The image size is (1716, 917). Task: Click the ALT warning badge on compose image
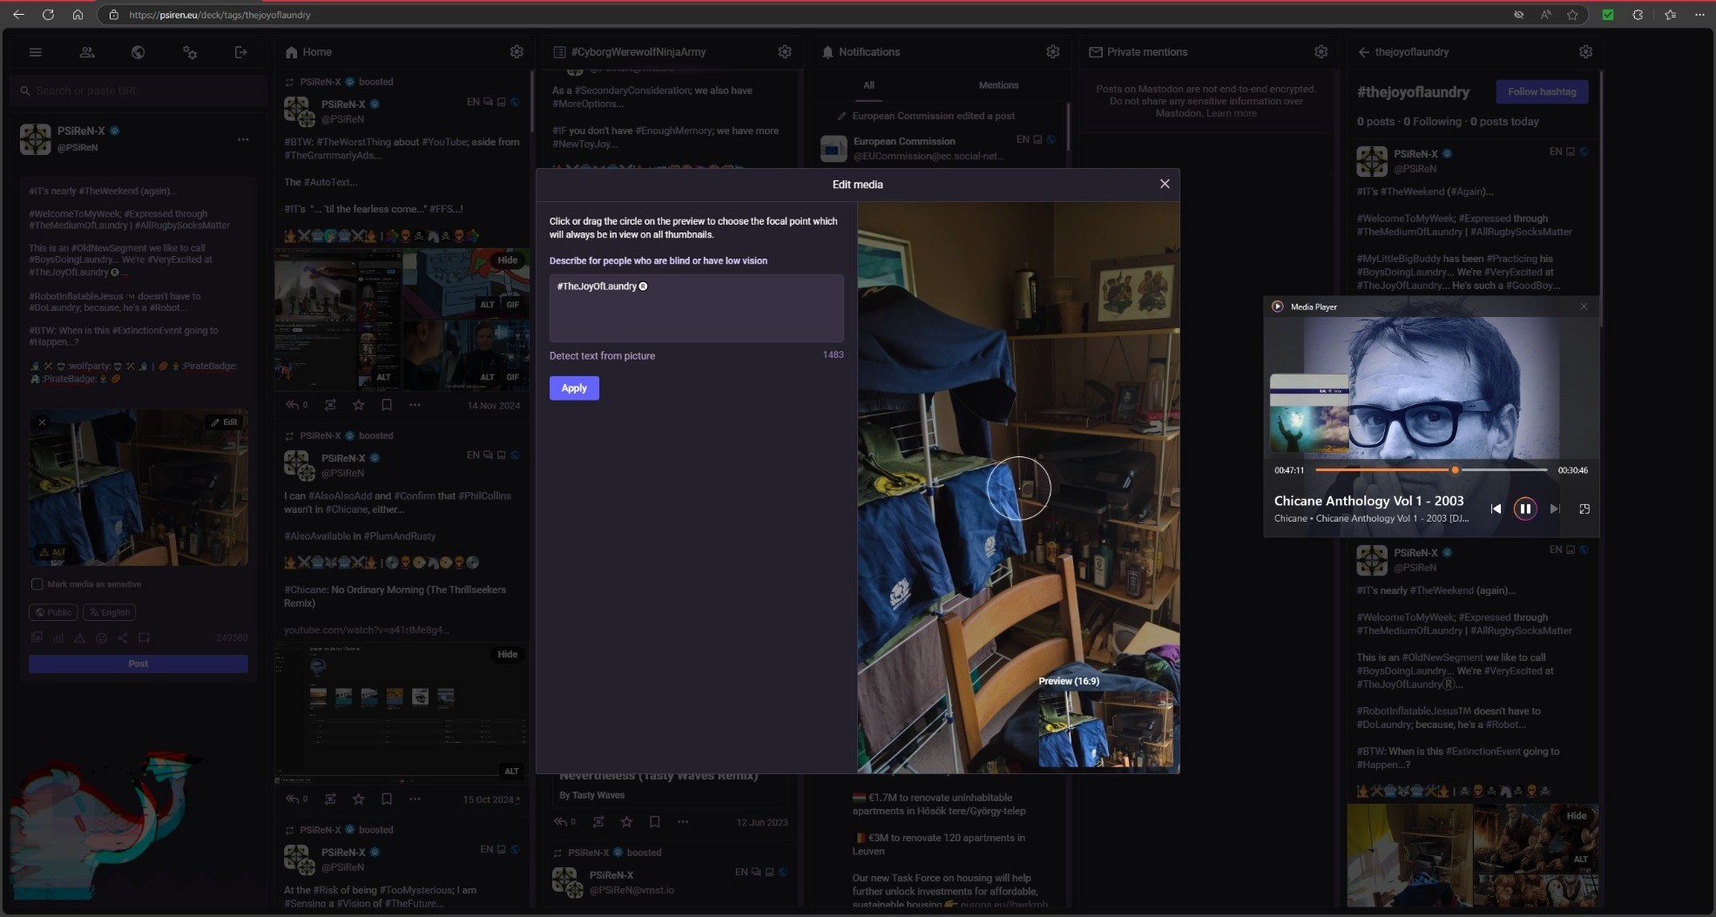point(52,552)
